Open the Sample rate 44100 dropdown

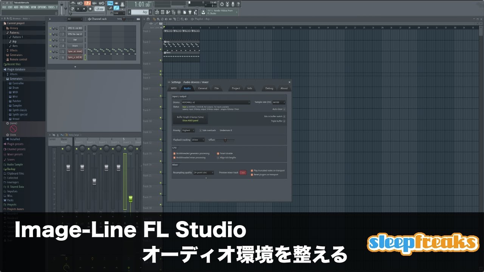coord(279,102)
